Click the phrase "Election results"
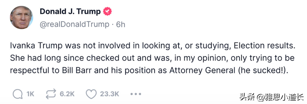 tap(262, 46)
